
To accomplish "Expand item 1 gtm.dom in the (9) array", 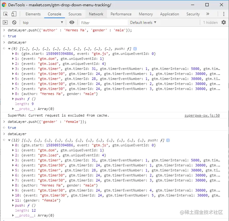I will coord(13,59).
